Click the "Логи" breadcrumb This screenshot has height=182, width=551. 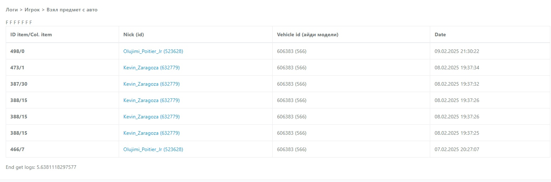coord(12,10)
